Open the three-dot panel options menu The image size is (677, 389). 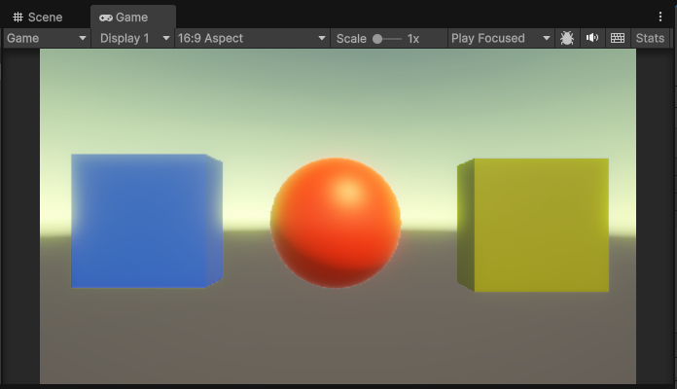(661, 17)
